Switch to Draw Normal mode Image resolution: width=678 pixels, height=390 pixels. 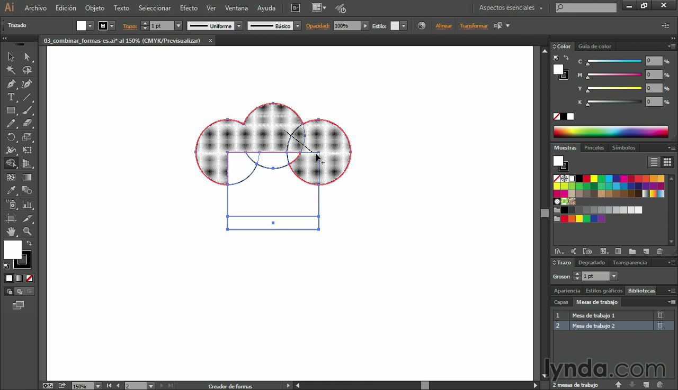point(9,291)
